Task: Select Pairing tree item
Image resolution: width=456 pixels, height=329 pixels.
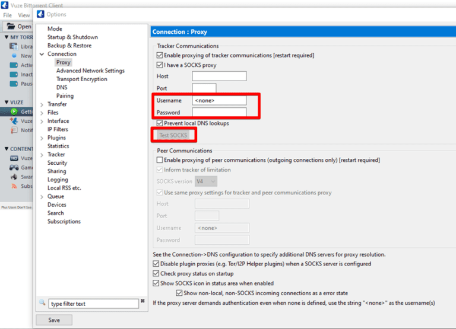Action: (65, 96)
